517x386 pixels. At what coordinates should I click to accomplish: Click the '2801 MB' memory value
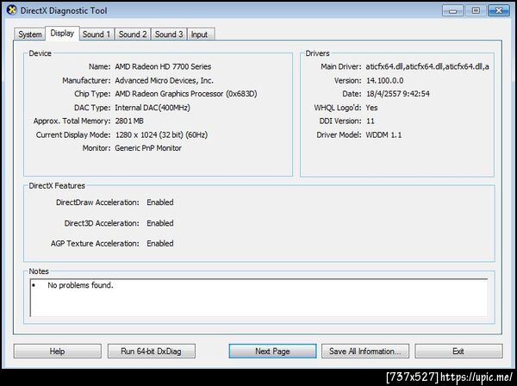[129, 121]
